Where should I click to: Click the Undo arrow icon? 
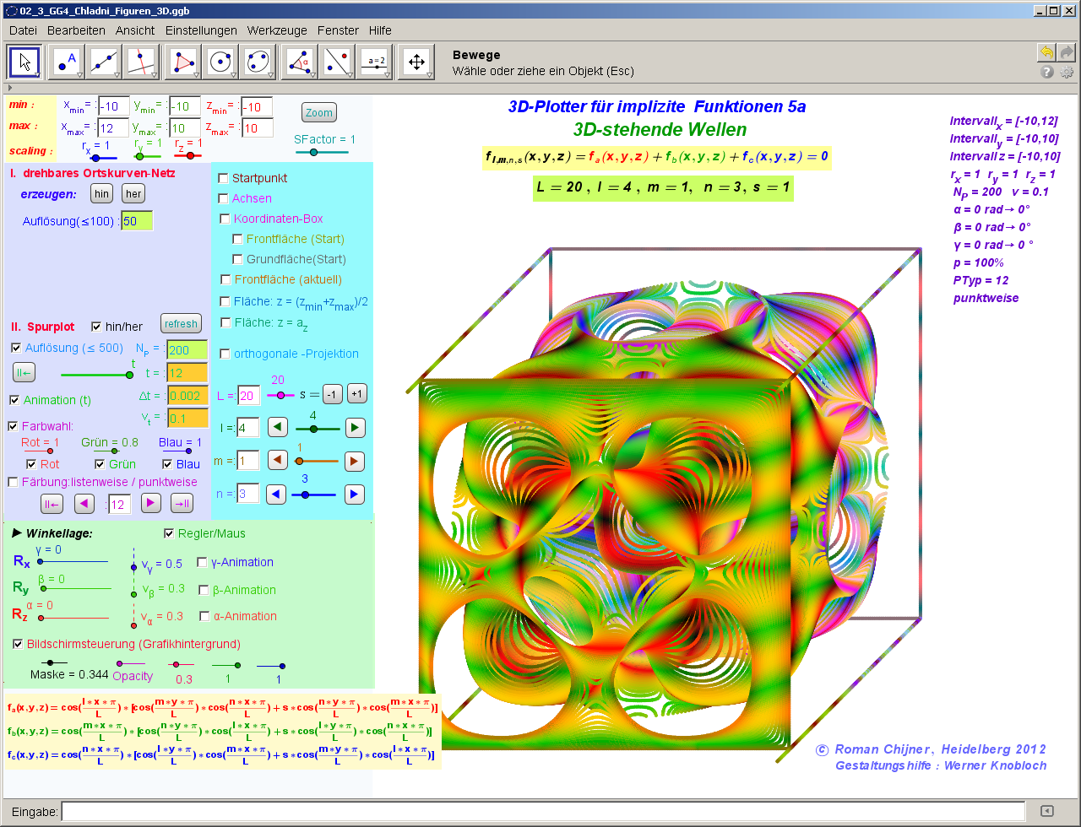point(1046,52)
